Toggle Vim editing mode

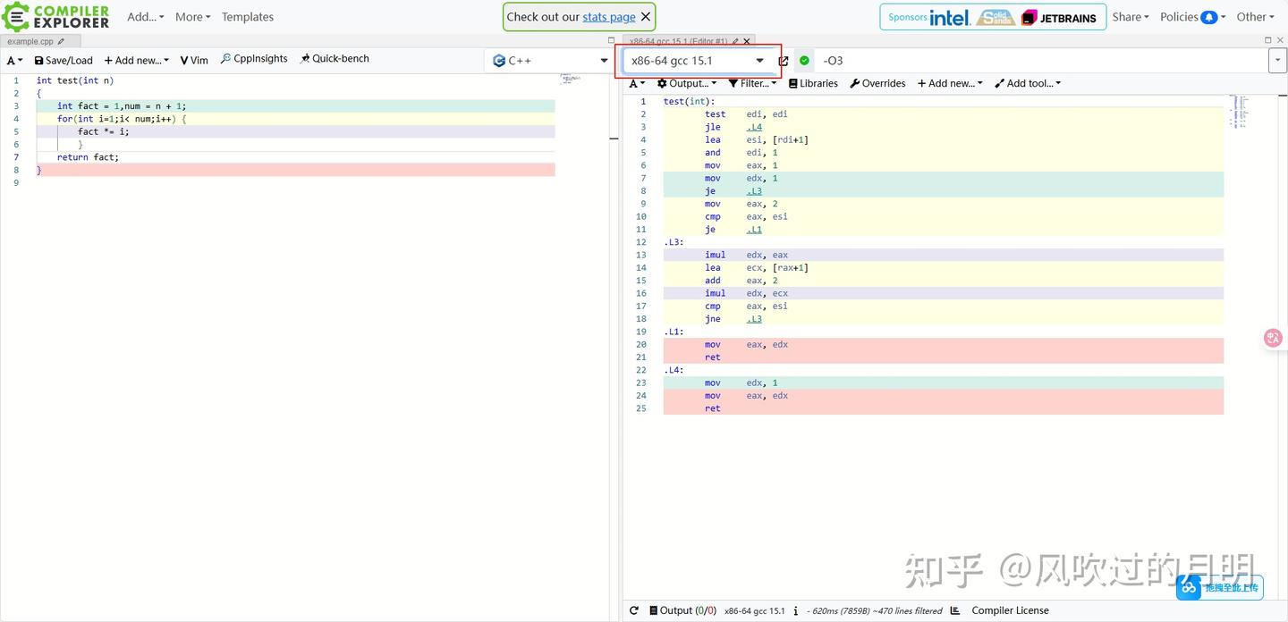[194, 60]
